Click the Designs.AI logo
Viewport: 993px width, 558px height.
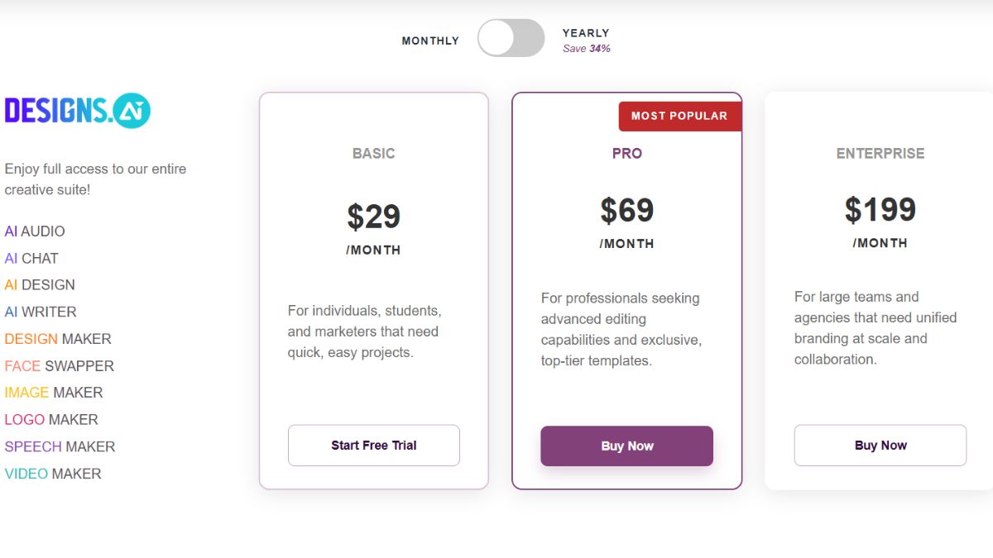coord(78,111)
